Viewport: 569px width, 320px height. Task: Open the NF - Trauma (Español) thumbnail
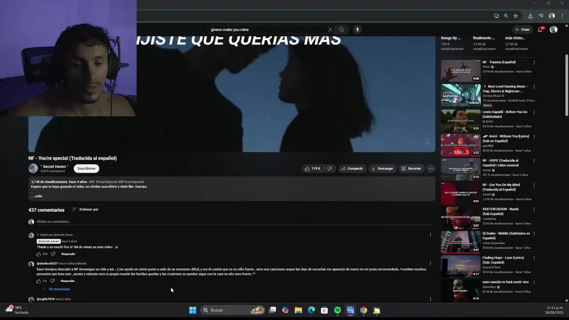[461, 71]
